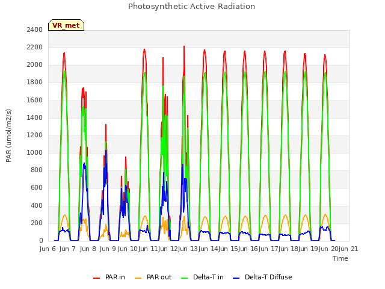This screenshot has width=385, height=289.
Task: Click the Jun 13 x-axis tick label
Action: 188,249
